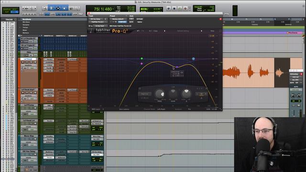
Task: Select the Grabber hand tool
Action: 64,8
